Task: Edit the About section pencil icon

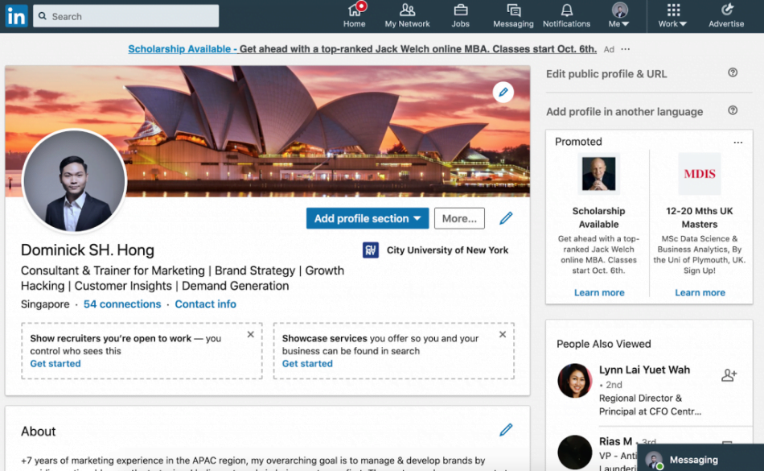Action: click(x=506, y=431)
